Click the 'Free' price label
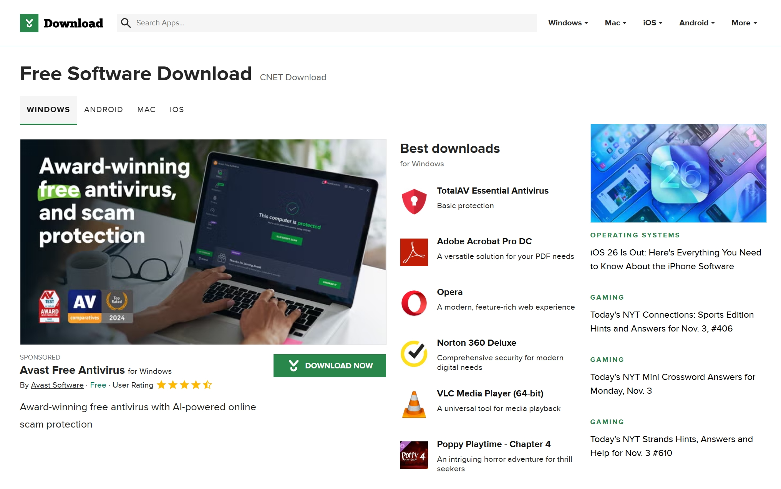The image size is (781, 489). pos(98,385)
